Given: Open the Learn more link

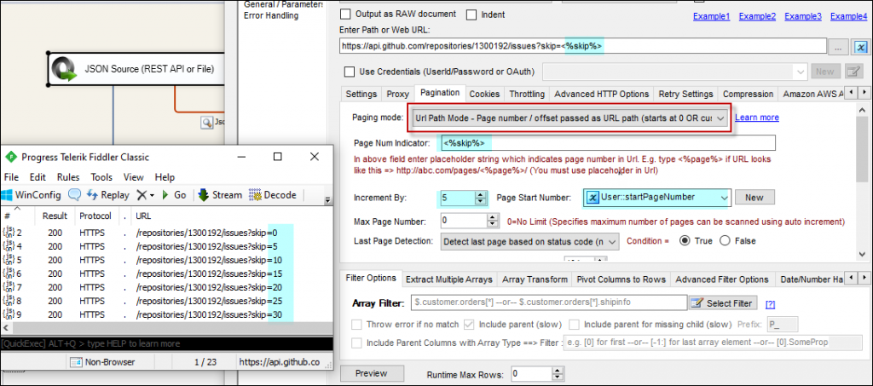Looking at the screenshot, I should click(x=757, y=118).
